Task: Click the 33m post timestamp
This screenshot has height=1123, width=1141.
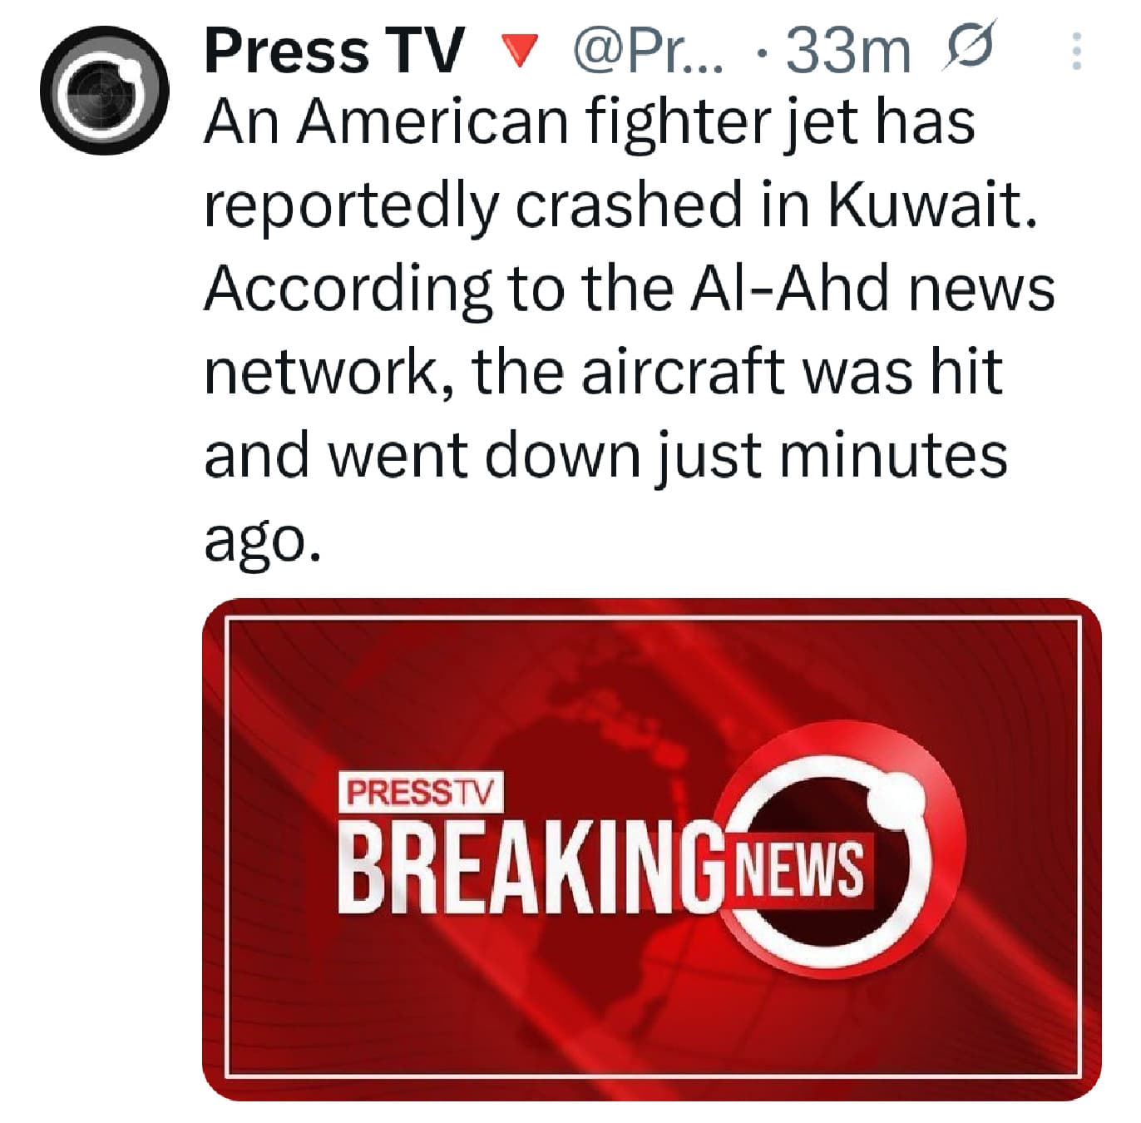Action: (x=847, y=51)
